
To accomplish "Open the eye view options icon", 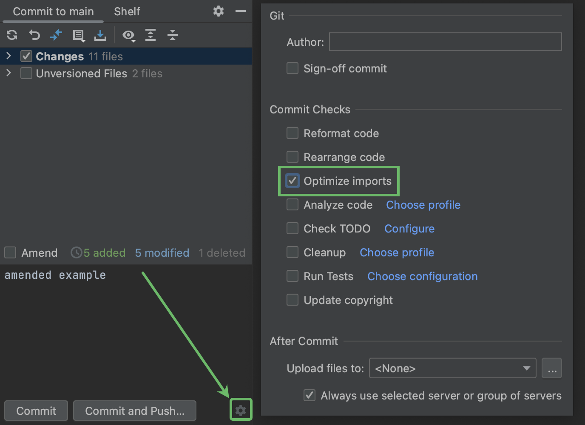I will tap(128, 36).
